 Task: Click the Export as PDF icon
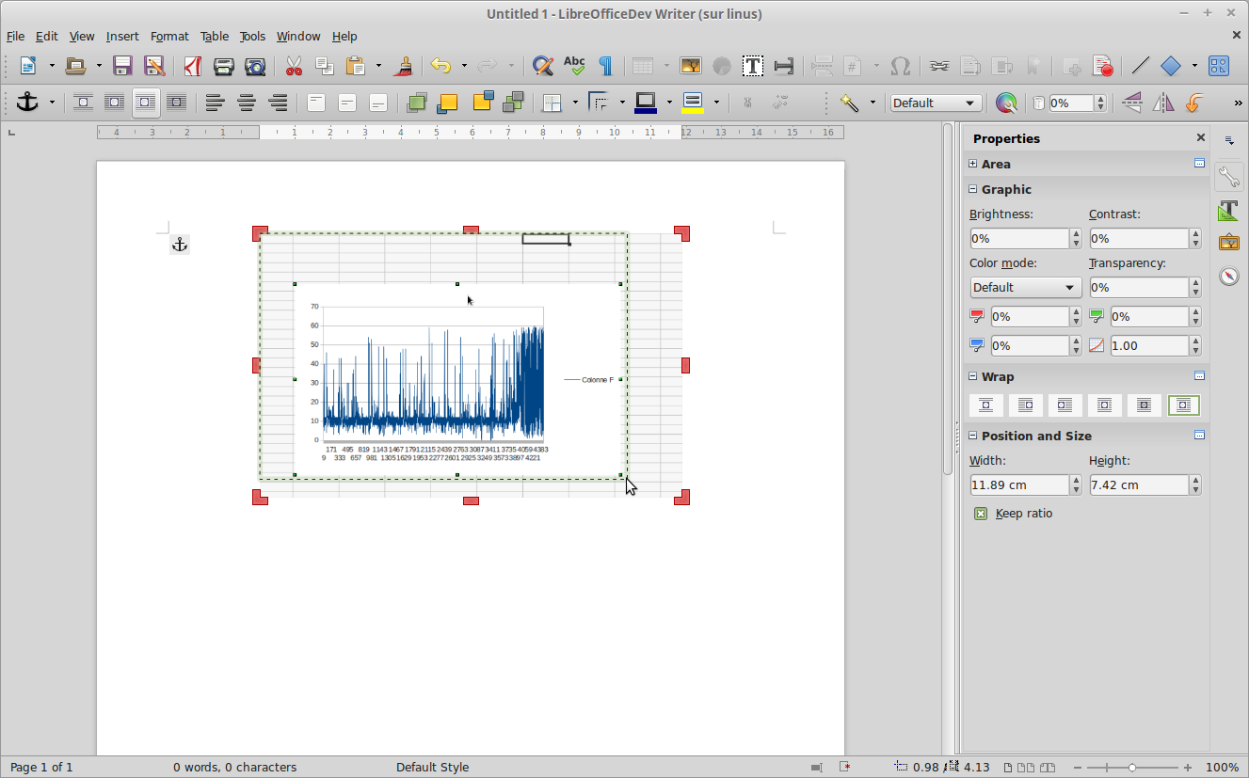[192, 66]
